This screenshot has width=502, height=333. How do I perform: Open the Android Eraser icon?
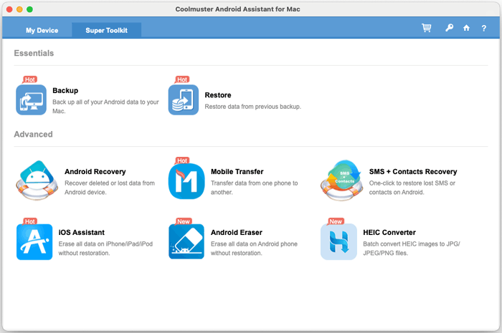coord(186,241)
